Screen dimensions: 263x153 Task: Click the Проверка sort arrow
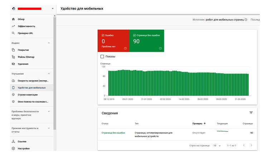pos(204,123)
